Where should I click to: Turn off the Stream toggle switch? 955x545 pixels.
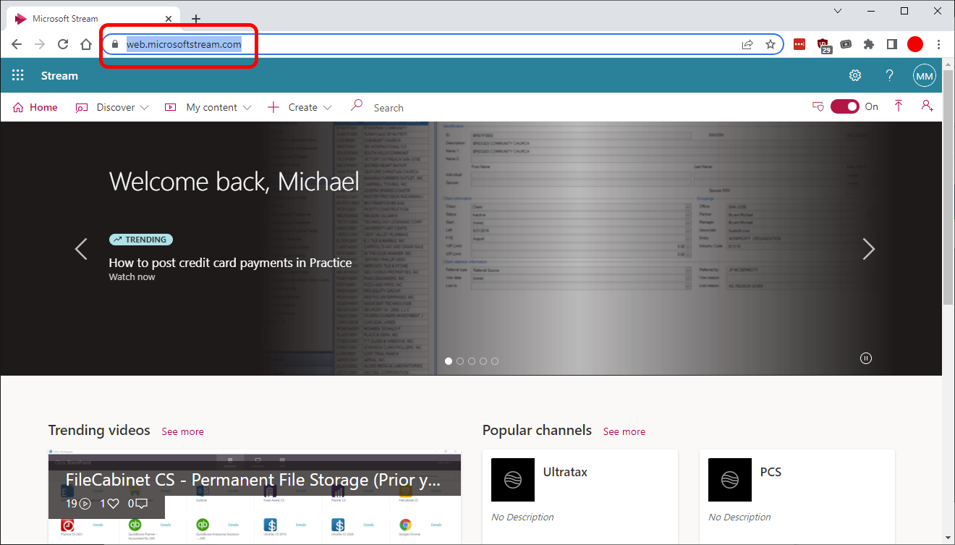pyautogui.click(x=844, y=106)
